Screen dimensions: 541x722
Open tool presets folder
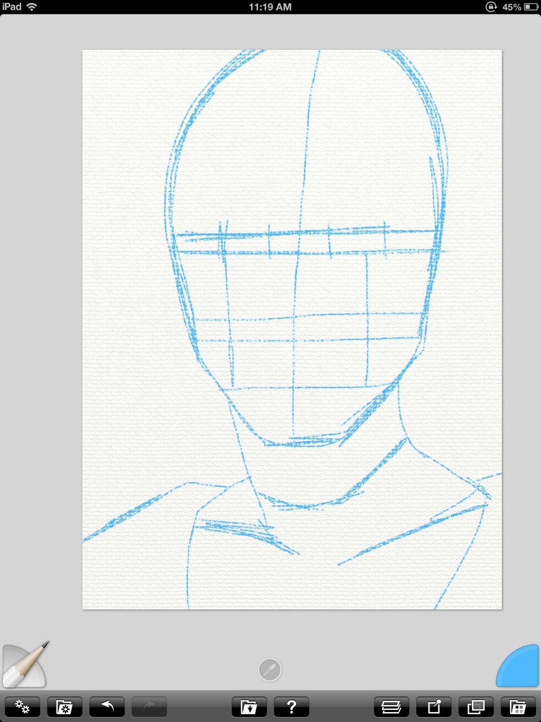pyautogui.click(x=65, y=707)
